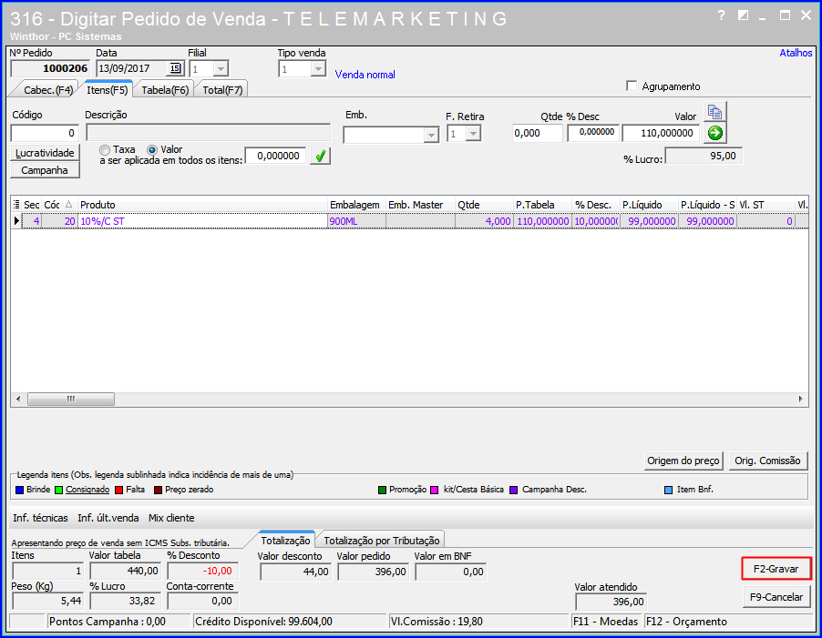
Task: Click the red Falta legend swatch
Action: point(119,490)
